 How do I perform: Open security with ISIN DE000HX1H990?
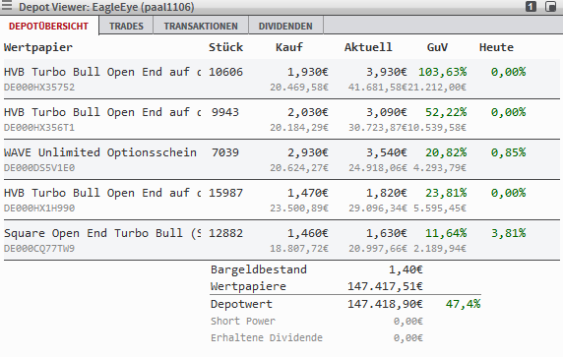39,208
